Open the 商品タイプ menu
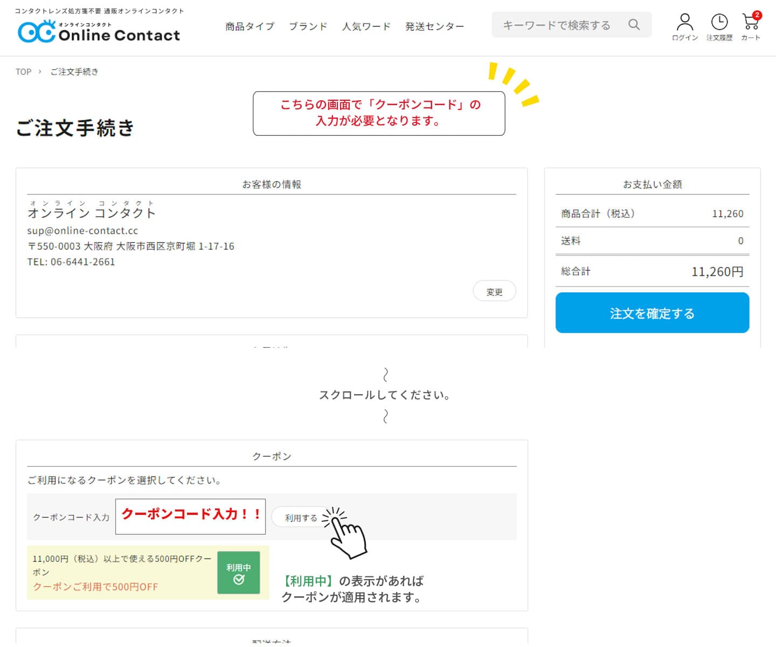Viewport: 776px width, 647px height. point(250,26)
